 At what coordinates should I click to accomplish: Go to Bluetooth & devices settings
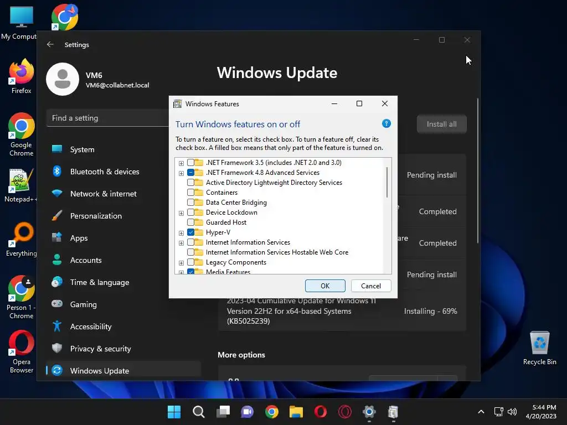click(x=123, y=172)
